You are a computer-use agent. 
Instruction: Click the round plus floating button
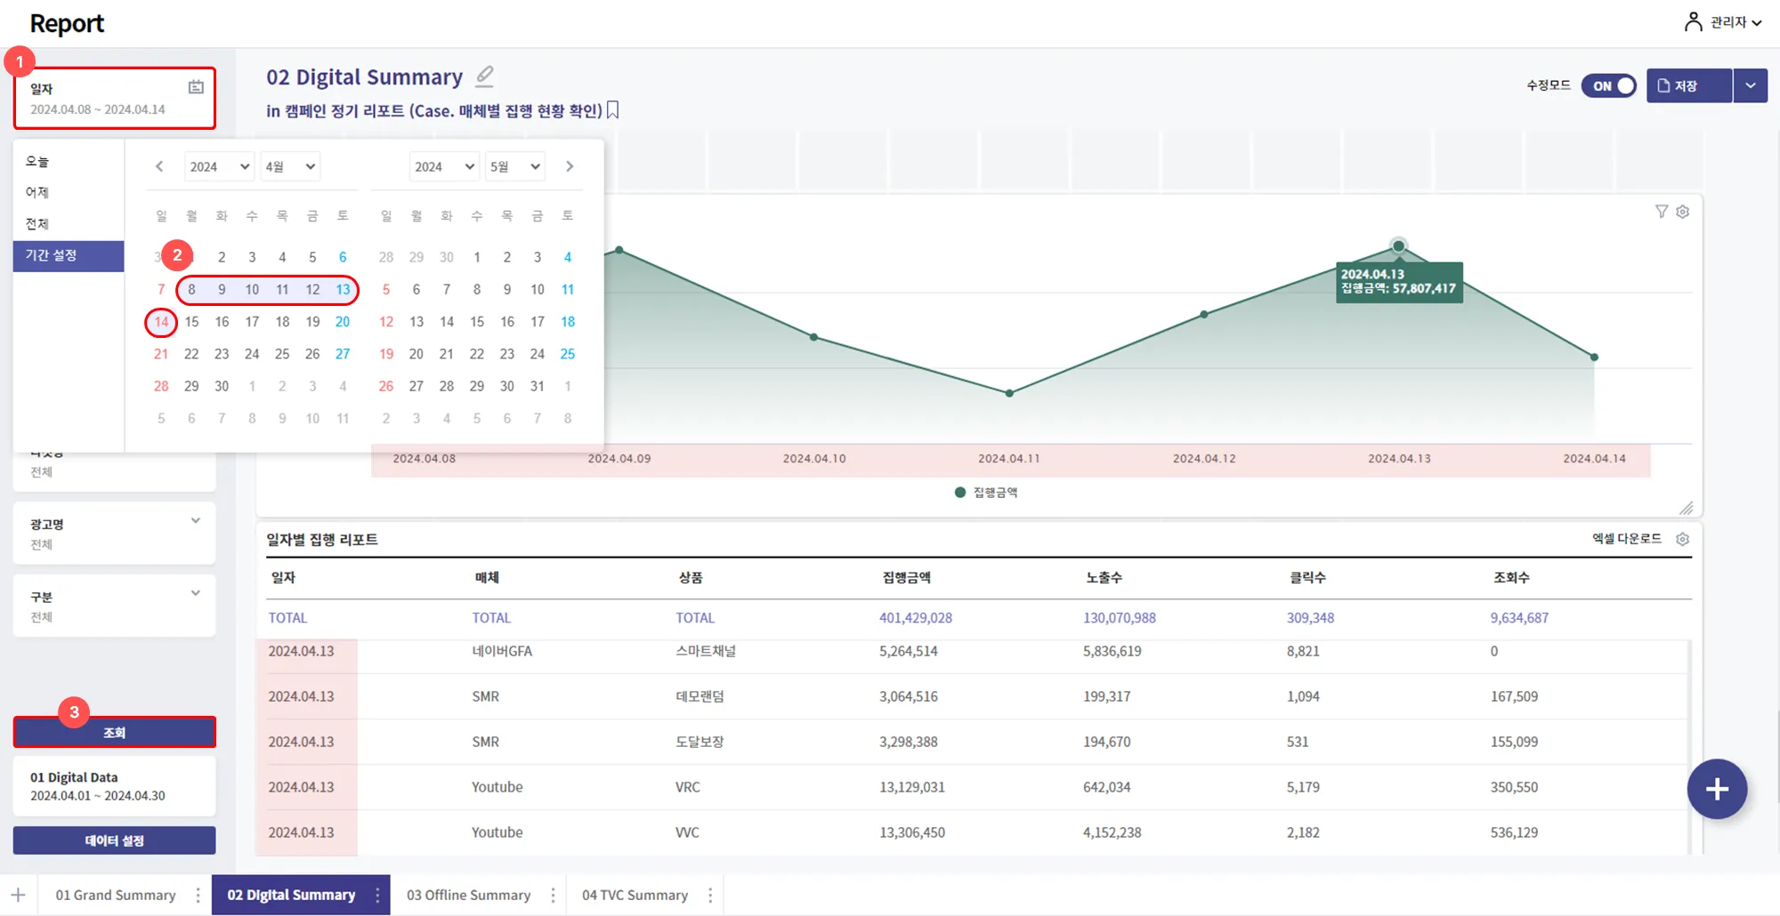[x=1717, y=789]
